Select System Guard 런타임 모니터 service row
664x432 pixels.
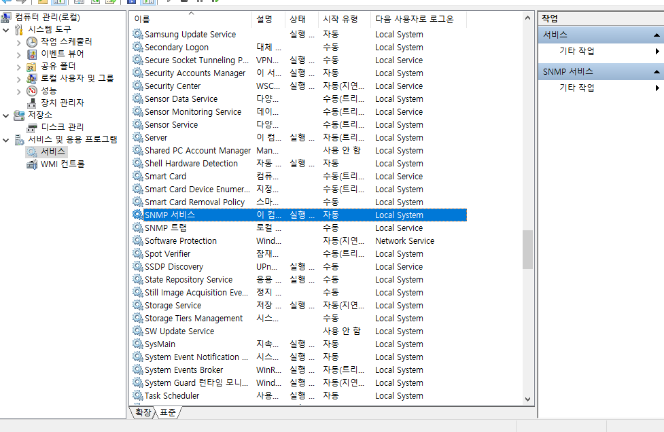coord(299,383)
